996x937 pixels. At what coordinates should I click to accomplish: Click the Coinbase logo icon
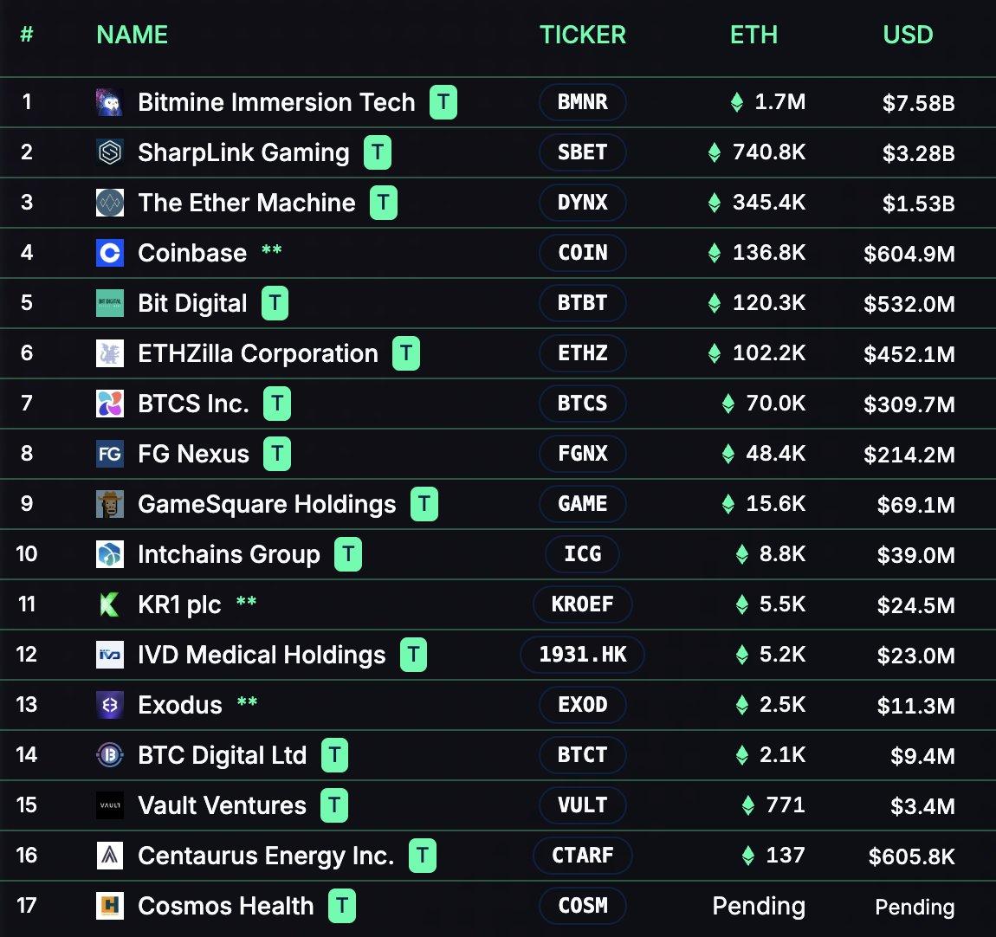pyautogui.click(x=110, y=253)
